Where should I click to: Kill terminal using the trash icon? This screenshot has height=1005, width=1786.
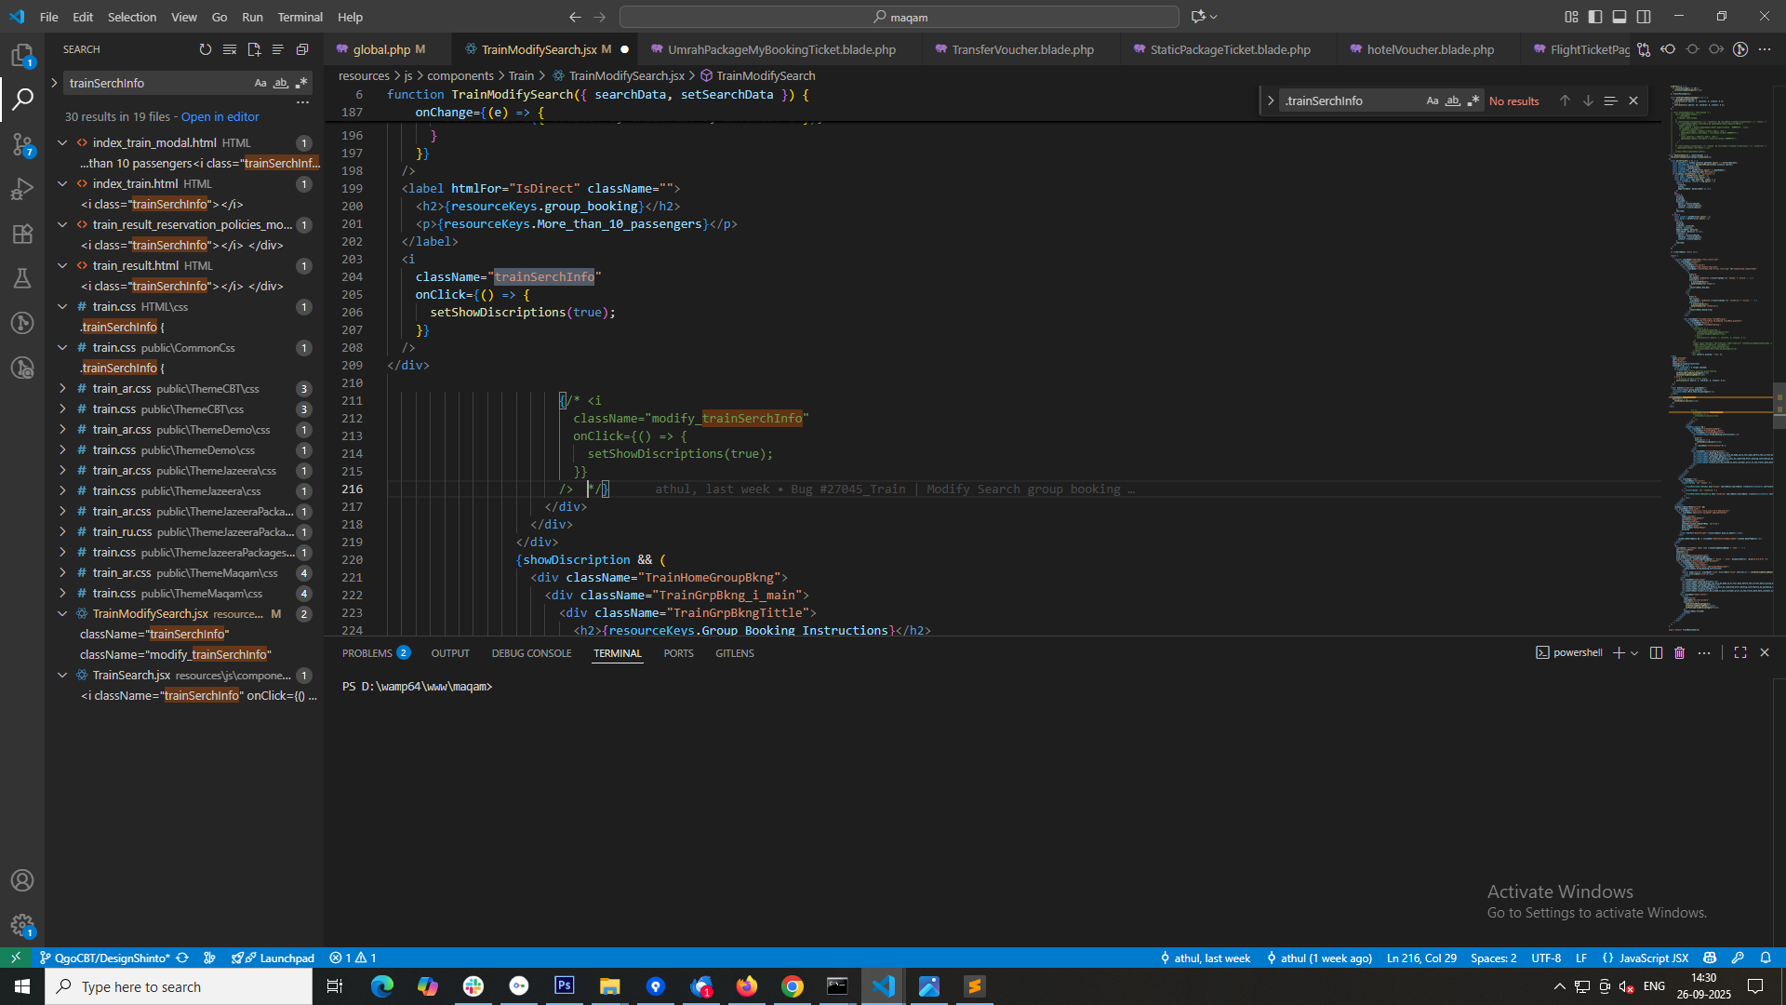[x=1679, y=653]
